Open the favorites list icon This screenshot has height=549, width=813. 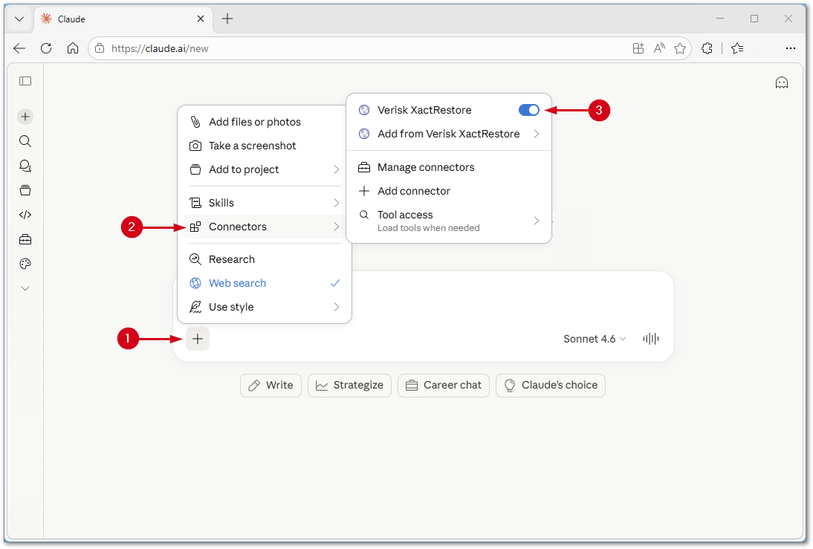(737, 48)
